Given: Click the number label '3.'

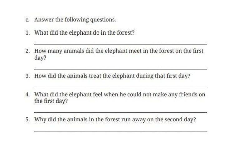Looking at the screenshot, I should tap(27, 76).
